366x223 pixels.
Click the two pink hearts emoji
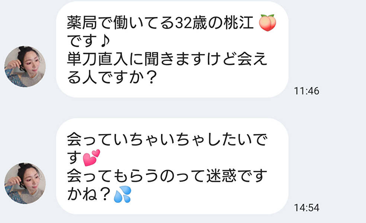coord(91,158)
